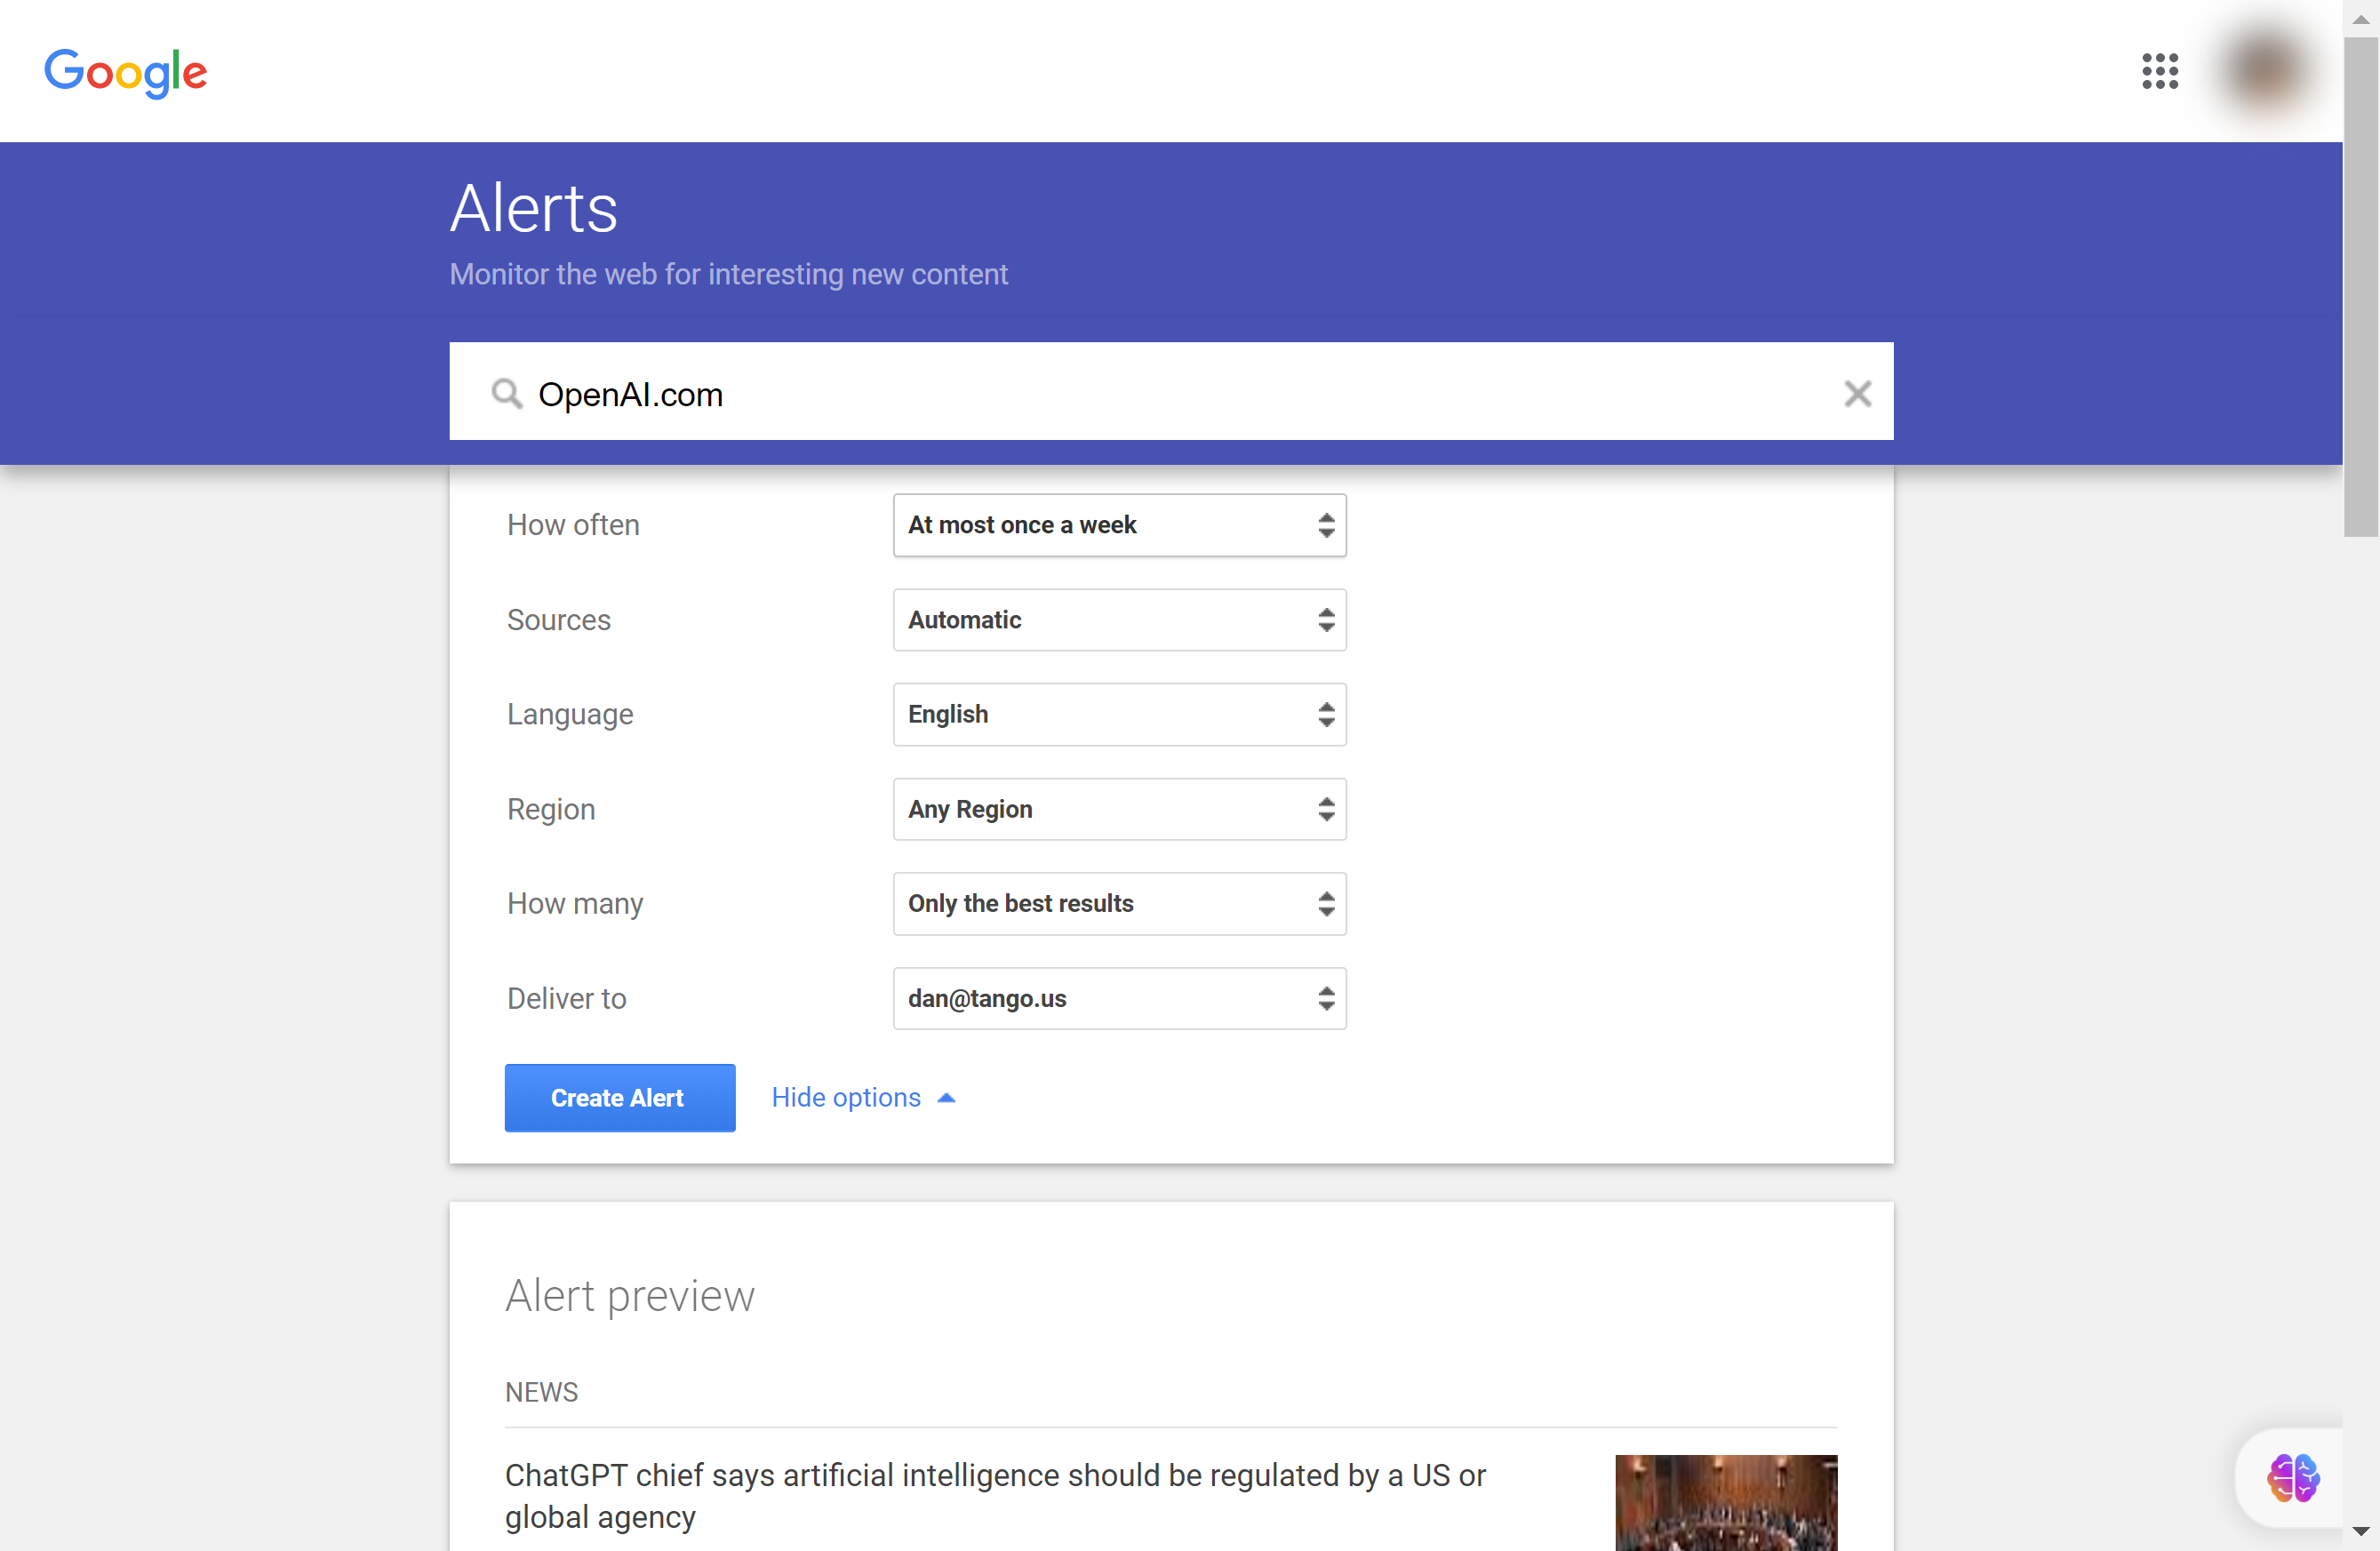Click the Alerts page title
The image size is (2380, 1551).
point(534,208)
